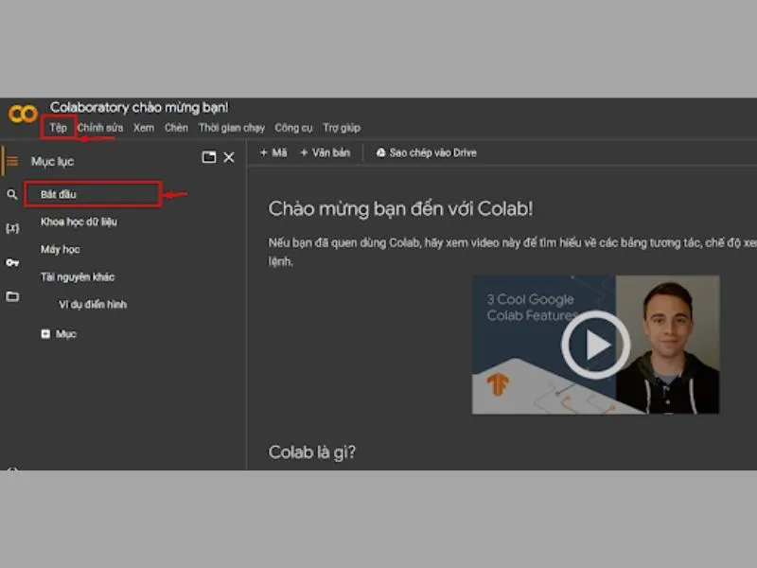Viewport: 757px width, 568px height.
Task: Select Ví dụ điển hình subsection
Action: (x=93, y=304)
